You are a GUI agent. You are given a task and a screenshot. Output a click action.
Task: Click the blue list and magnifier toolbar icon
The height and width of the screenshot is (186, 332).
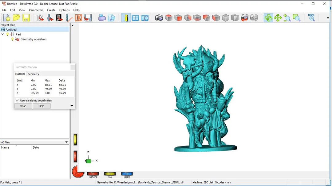tap(145, 18)
